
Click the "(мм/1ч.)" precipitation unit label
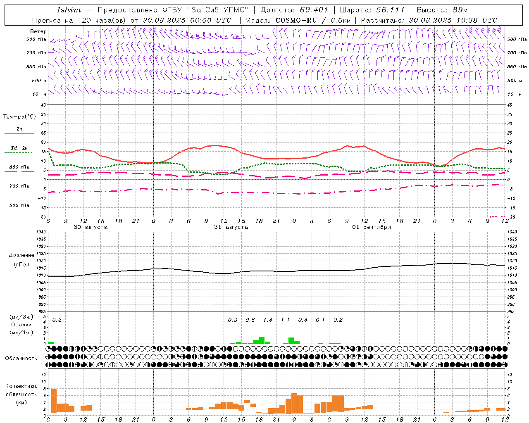(21, 333)
